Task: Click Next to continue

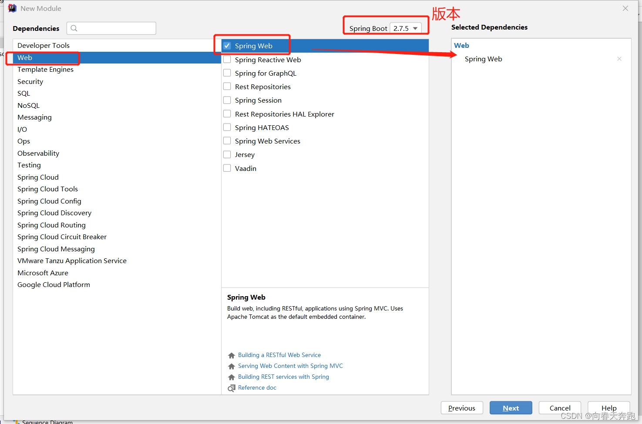Action: click(x=511, y=408)
